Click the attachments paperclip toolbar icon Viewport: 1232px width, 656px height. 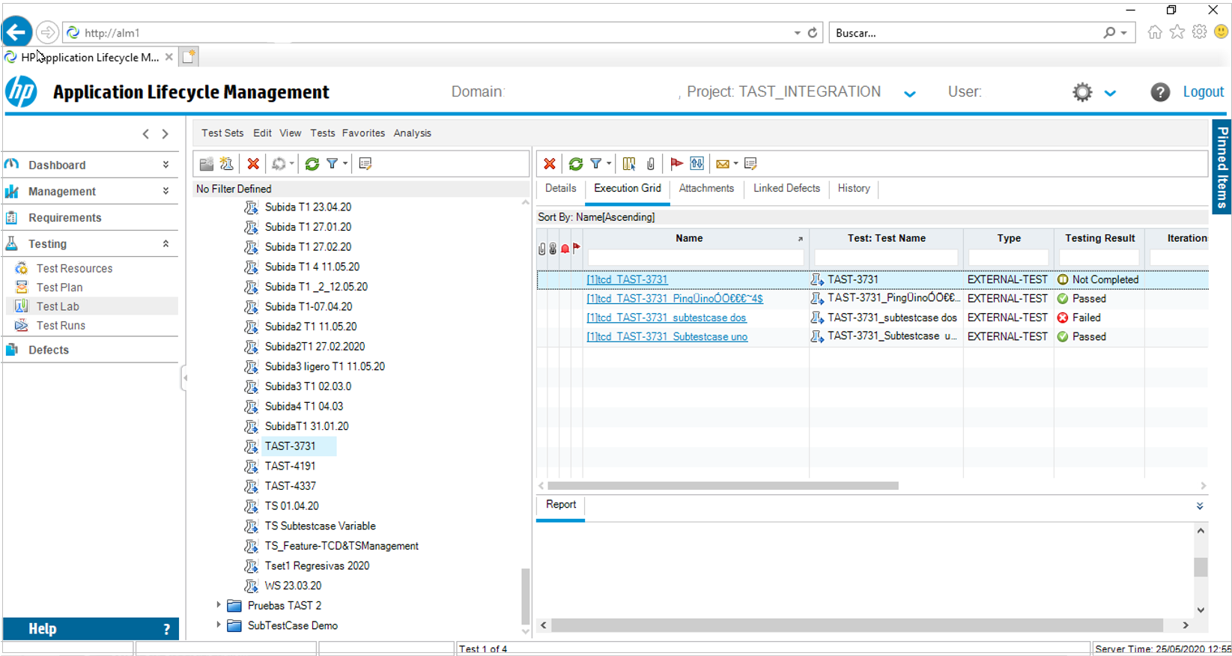tap(651, 164)
